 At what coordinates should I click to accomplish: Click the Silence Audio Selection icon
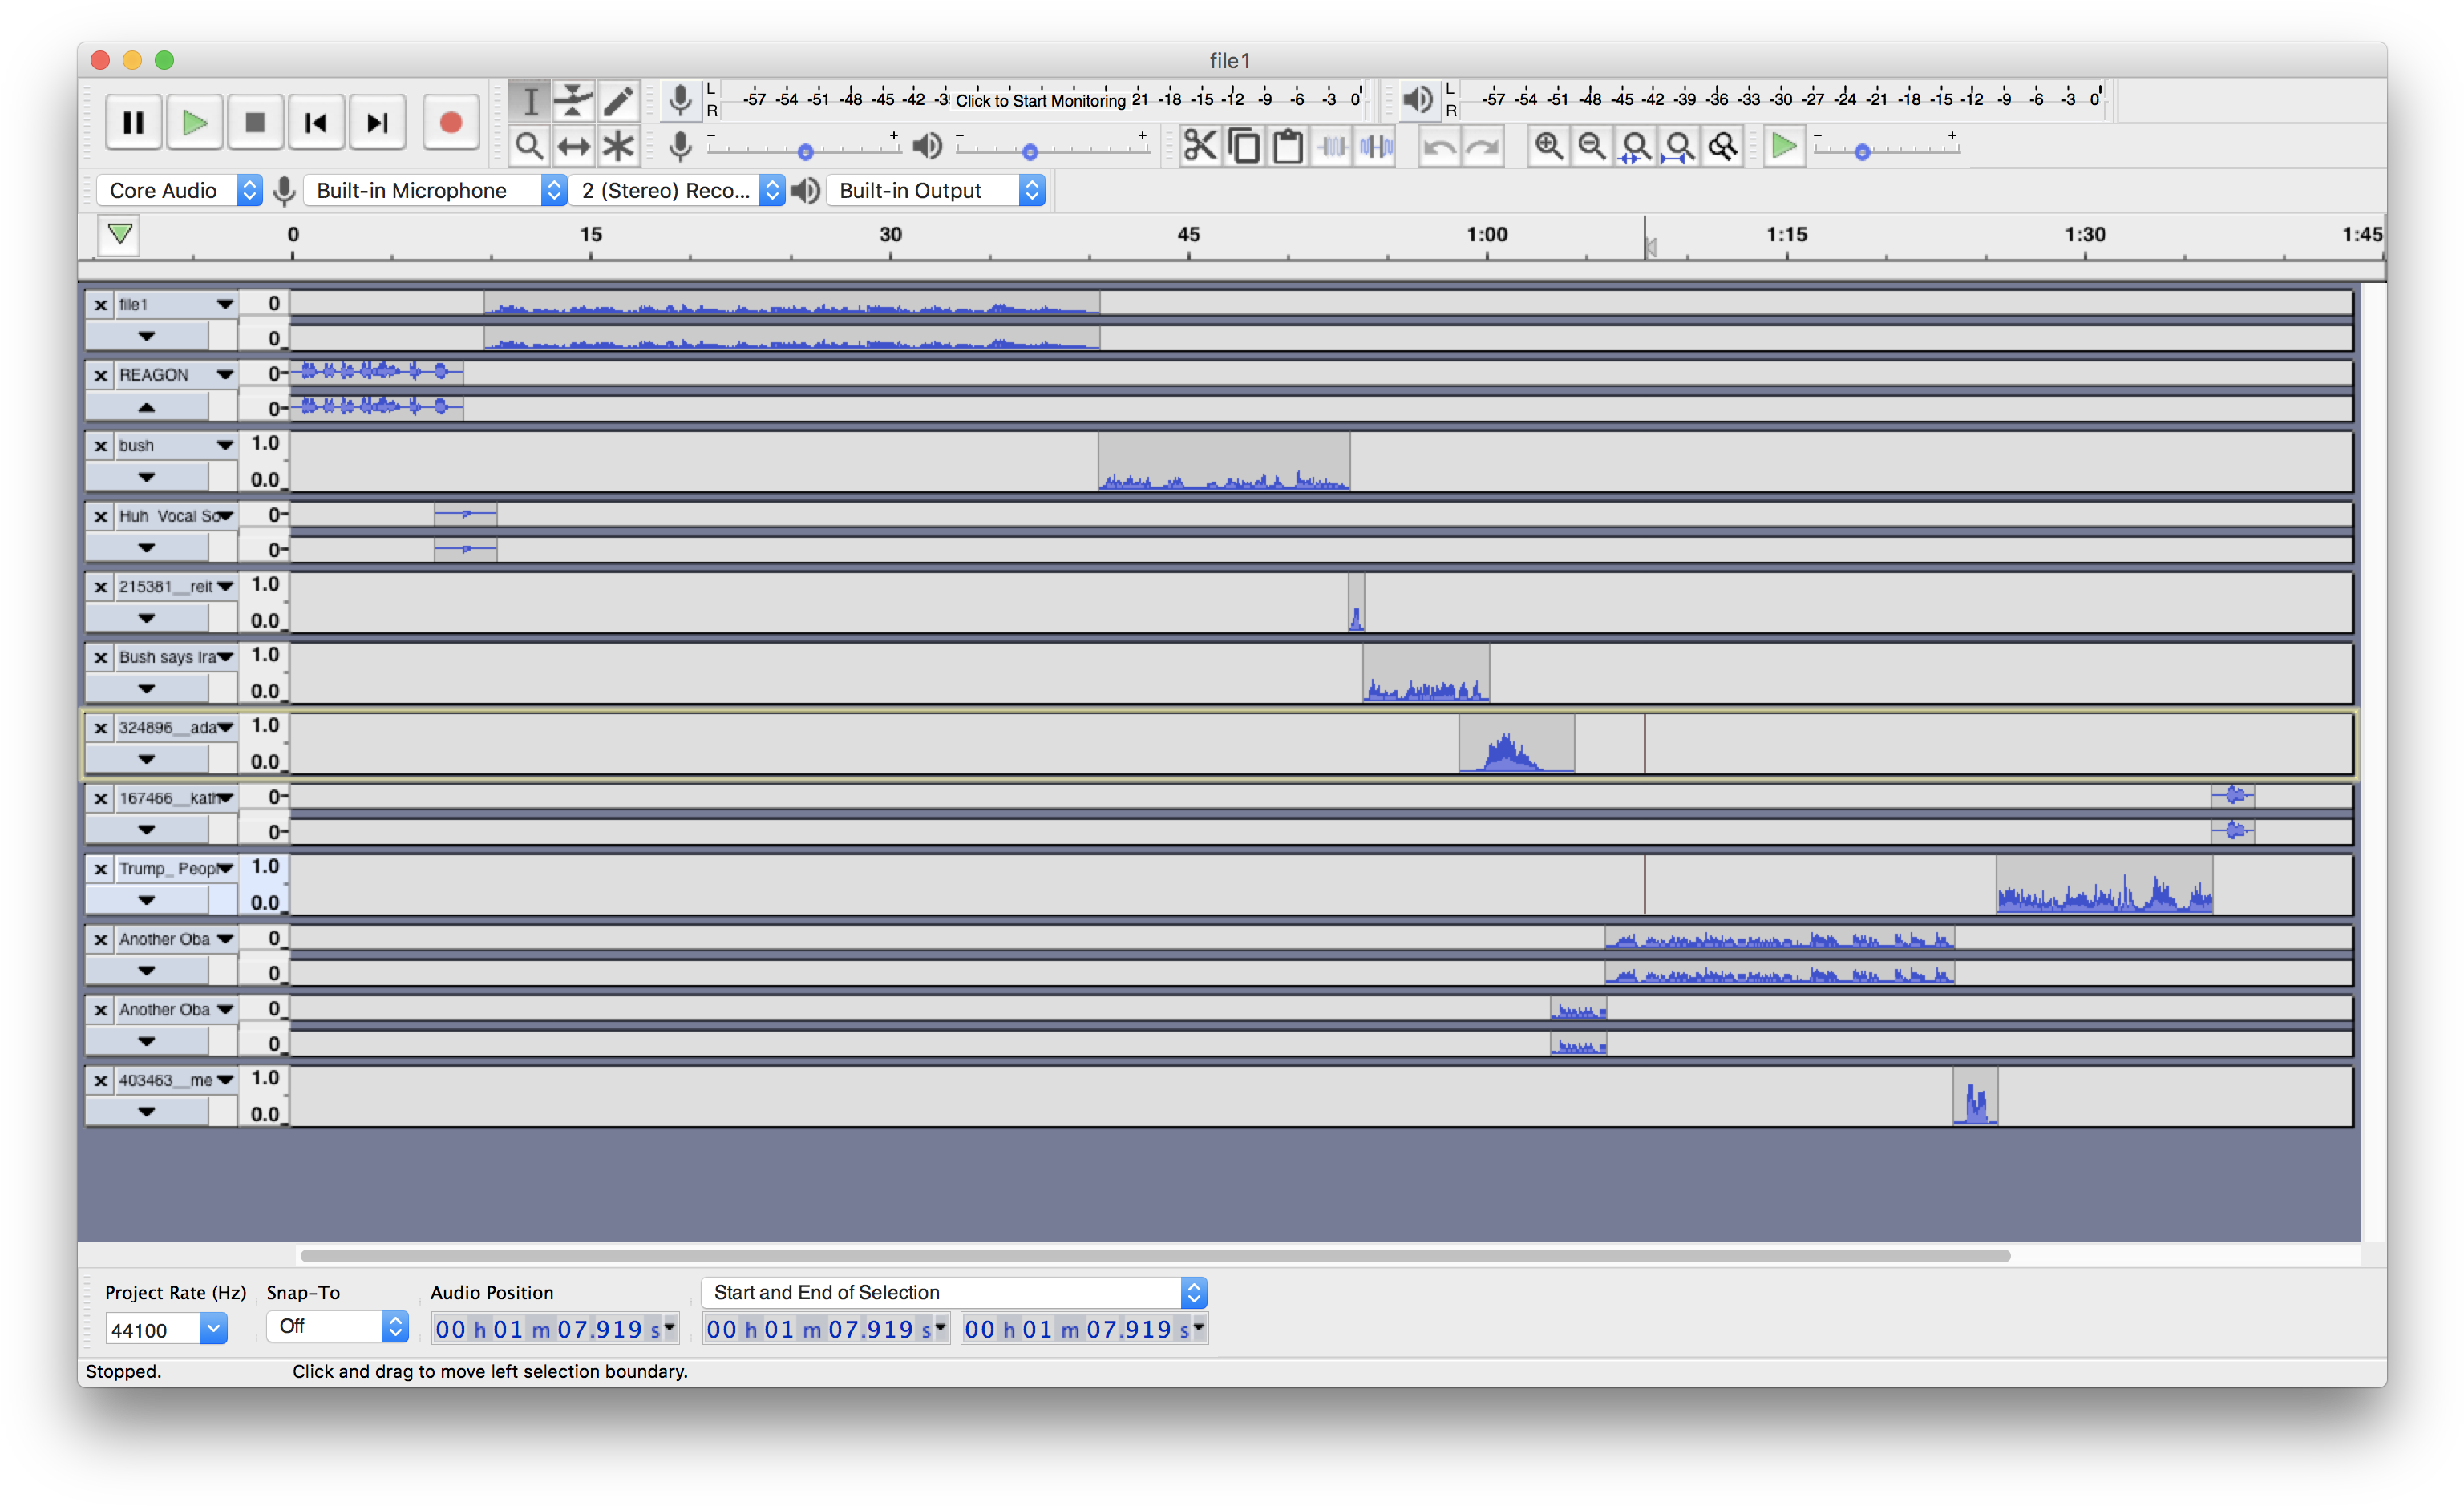coord(1375,145)
